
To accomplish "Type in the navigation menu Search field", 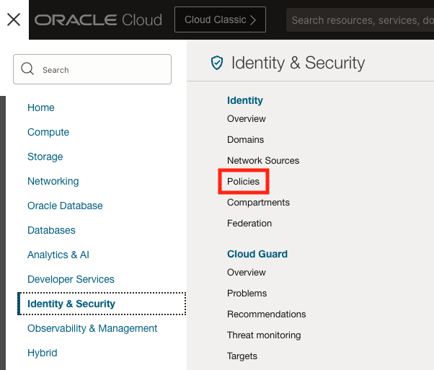I will pos(101,70).
